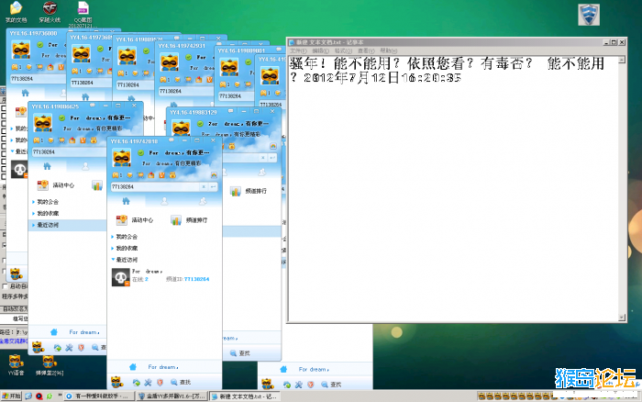Click 查找 search in frontmost YY window
642x402 pixels.
[181, 383]
